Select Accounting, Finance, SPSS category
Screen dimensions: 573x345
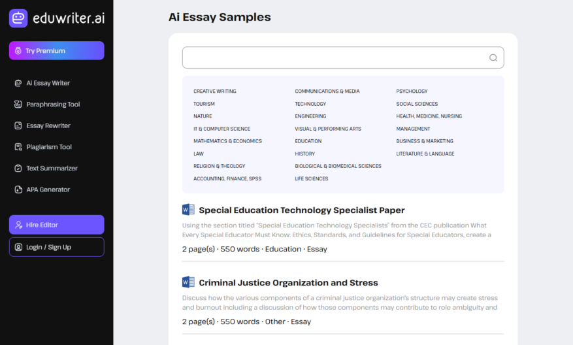(227, 179)
